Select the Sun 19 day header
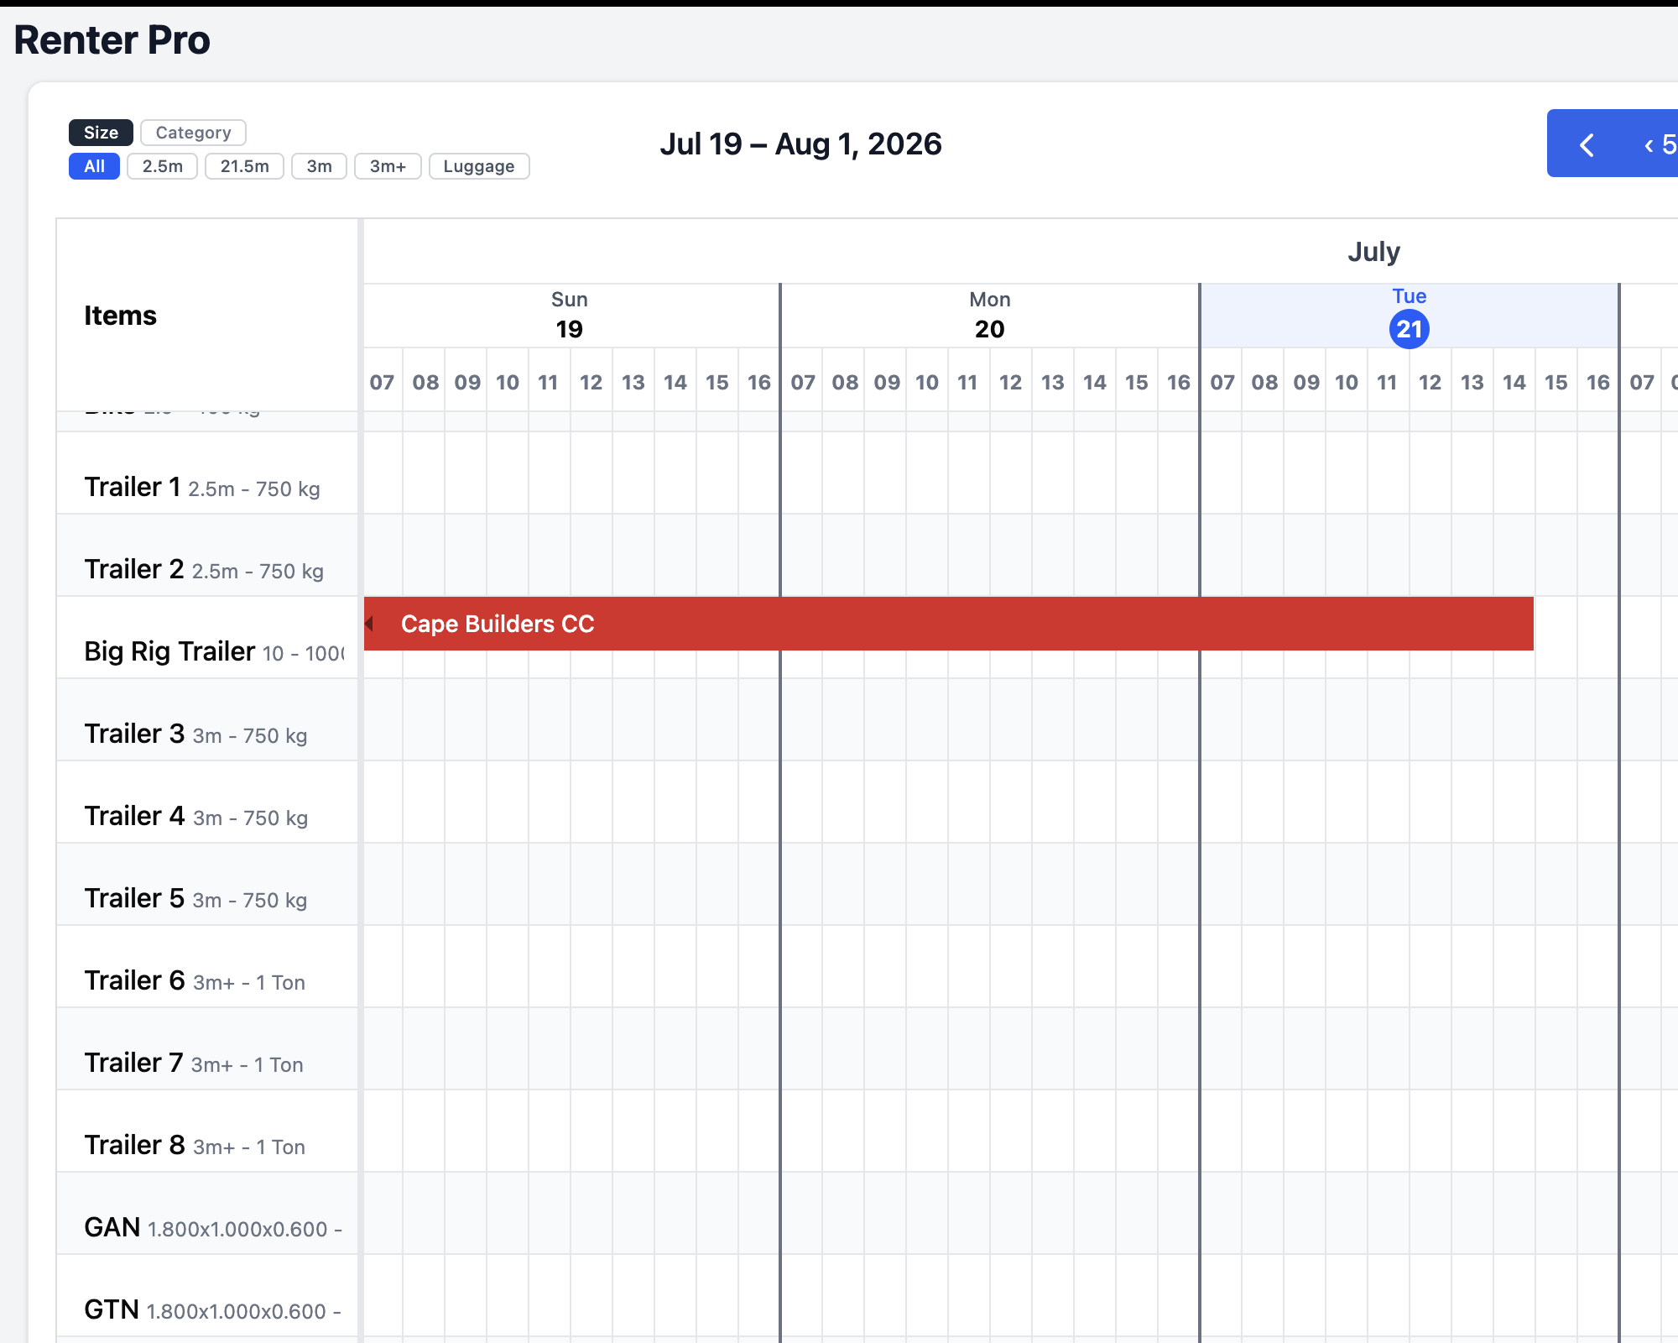1678x1343 pixels. click(570, 316)
